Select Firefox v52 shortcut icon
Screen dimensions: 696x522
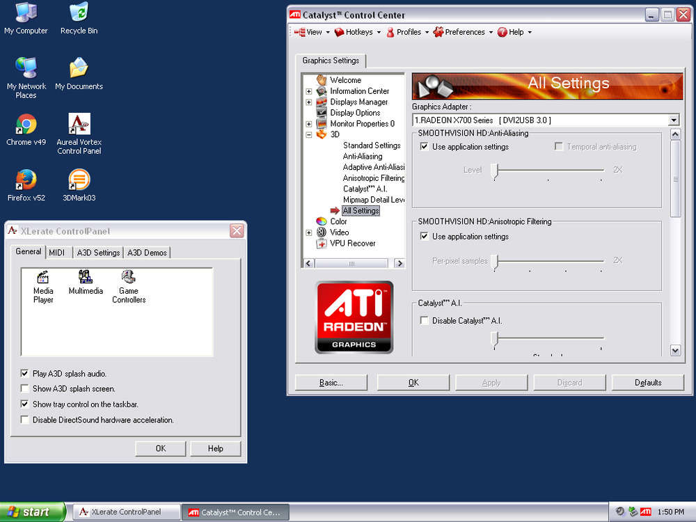pyautogui.click(x=26, y=185)
